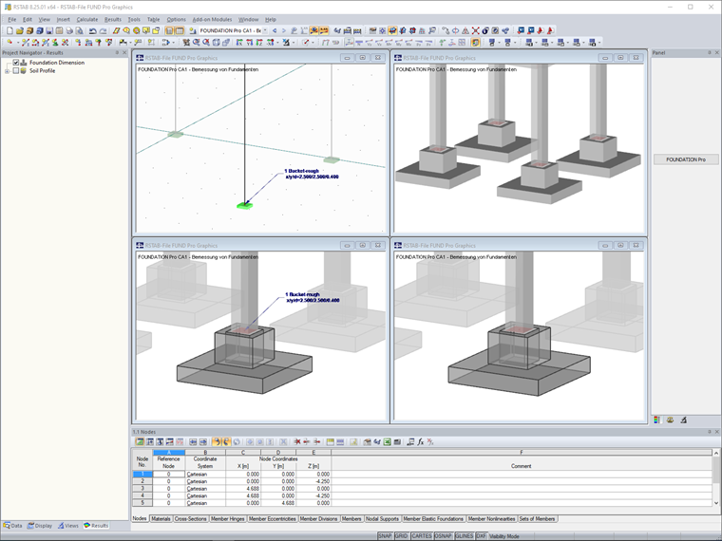Screen dimensions: 722x541
Task: Pin the Project Navigator panel
Action: 117,53
